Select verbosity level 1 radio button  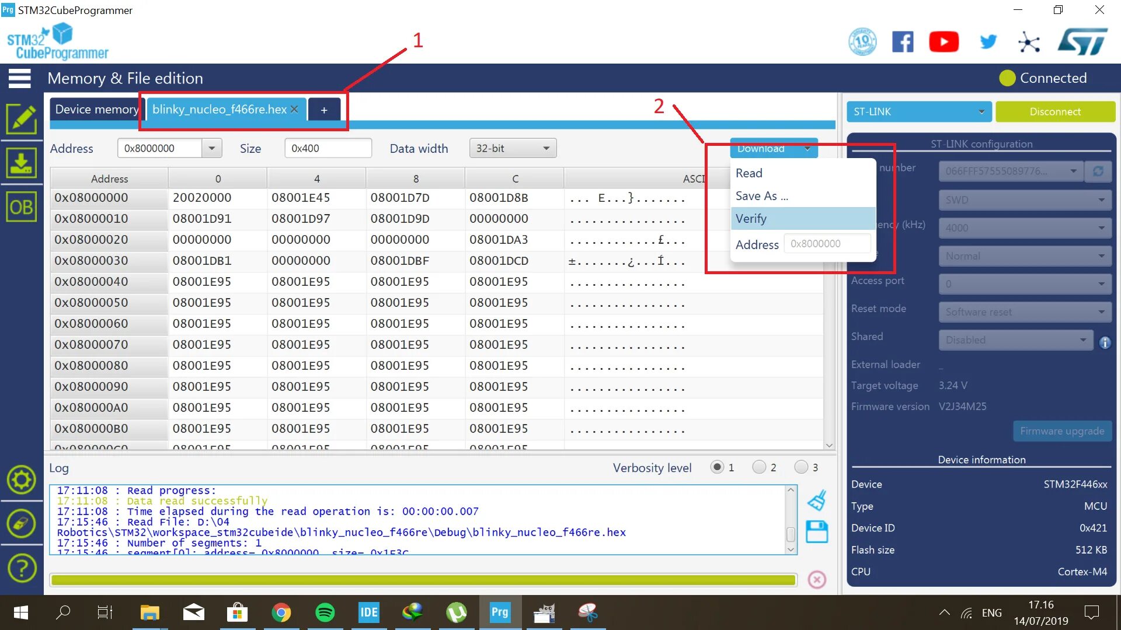click(717, 467)
